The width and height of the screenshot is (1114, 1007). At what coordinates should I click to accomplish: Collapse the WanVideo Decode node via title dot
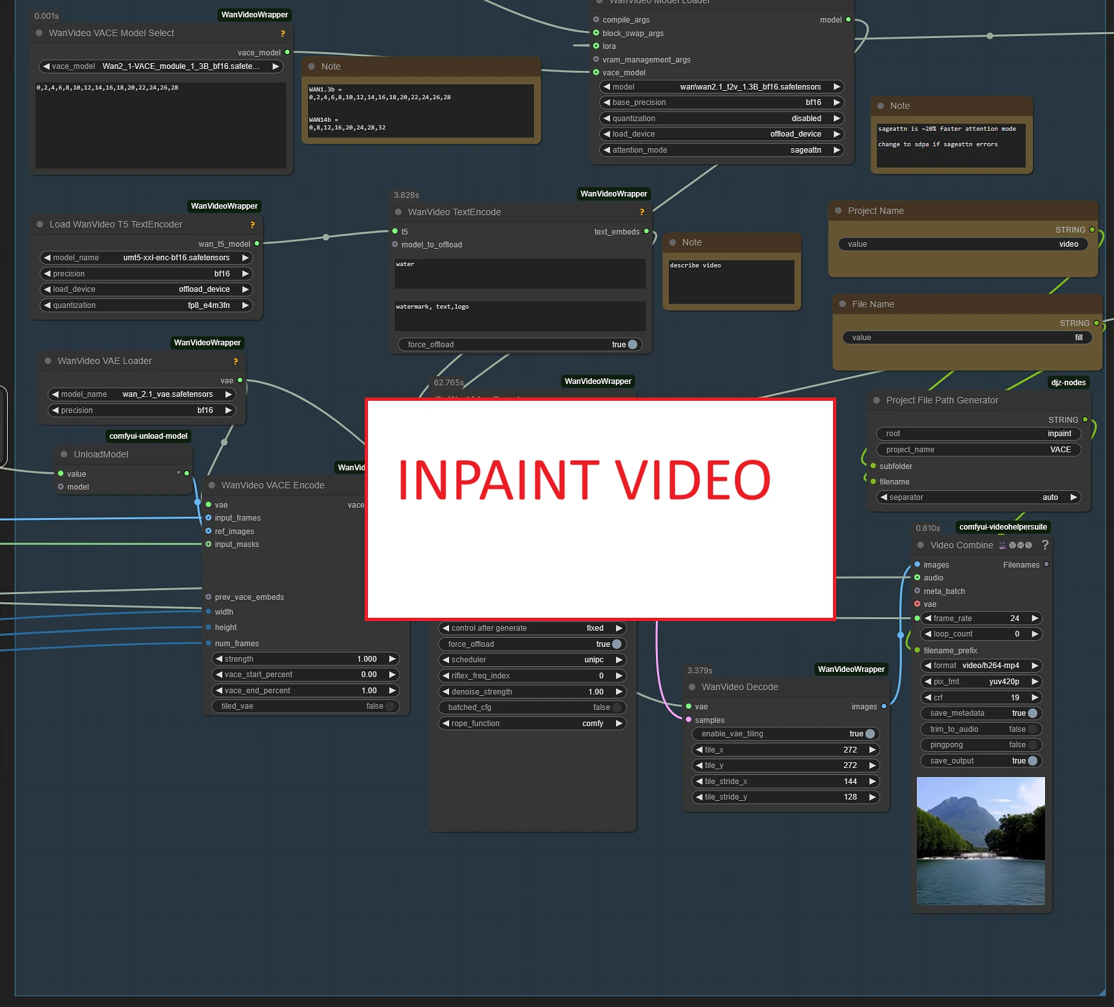tap(692, 687)
